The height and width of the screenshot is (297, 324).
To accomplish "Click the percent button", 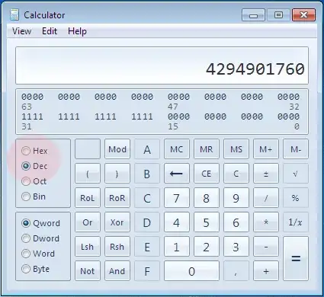I will (x=296, y=198).
